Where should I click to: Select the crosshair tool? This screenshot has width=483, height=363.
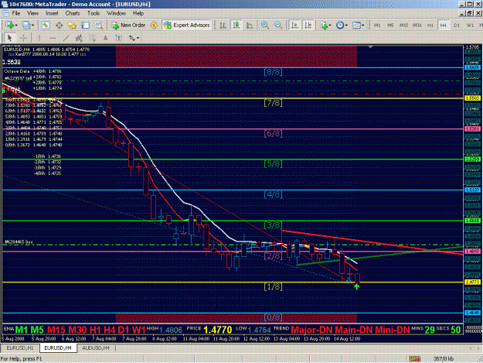tap(23, 38)
